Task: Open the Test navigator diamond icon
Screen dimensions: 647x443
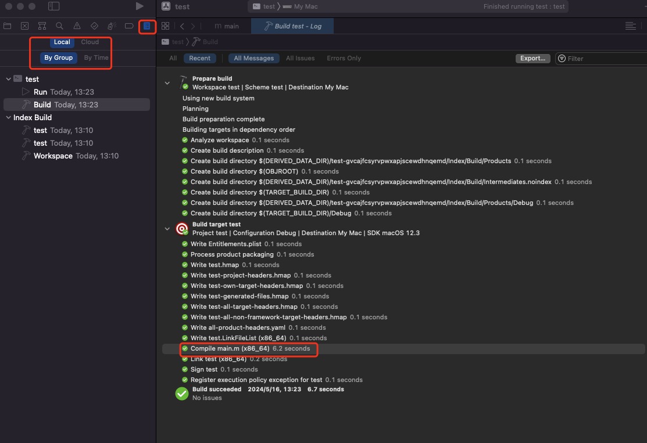Action: coord(94,26)
